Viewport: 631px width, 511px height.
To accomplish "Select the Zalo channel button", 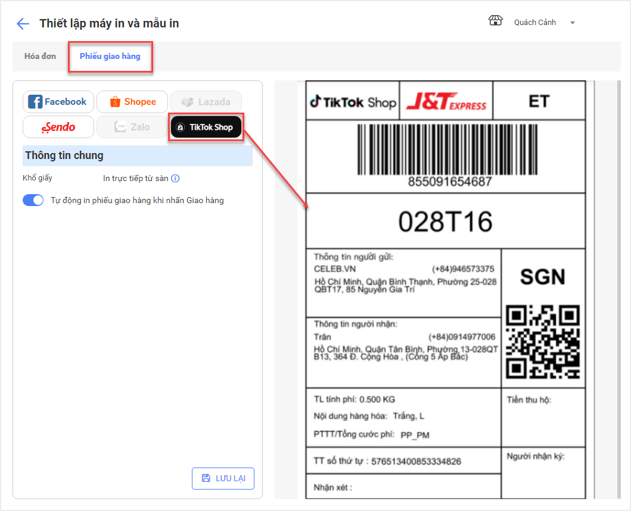I will [132, 127].
